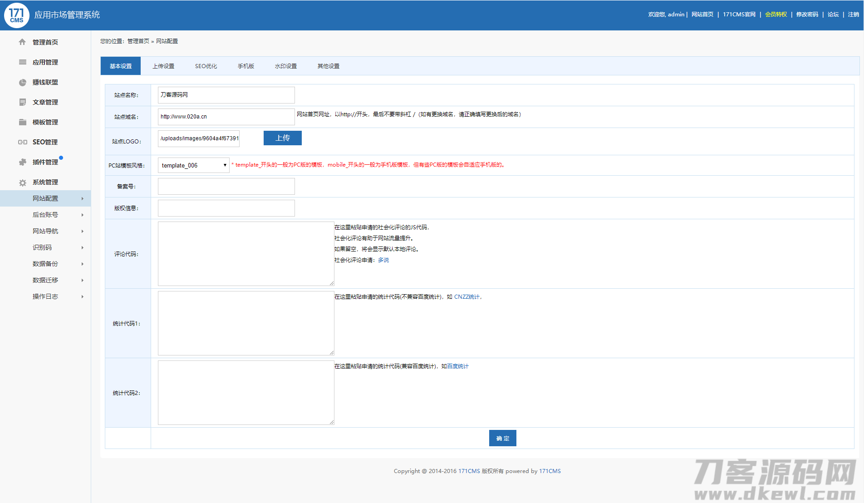Viewport: 864px width, 503px height.
Task: Click the home icon beside 管理首页
Action: pyautogui.click(x=22, y=42)
